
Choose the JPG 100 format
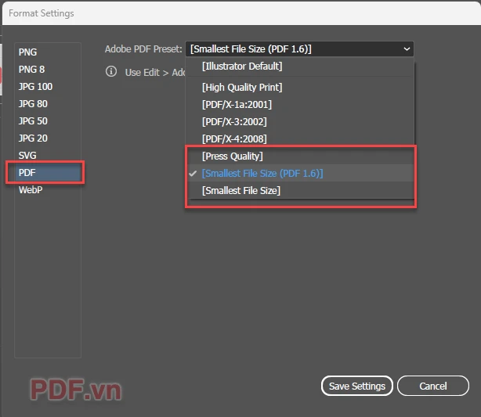tap(48, 86)
